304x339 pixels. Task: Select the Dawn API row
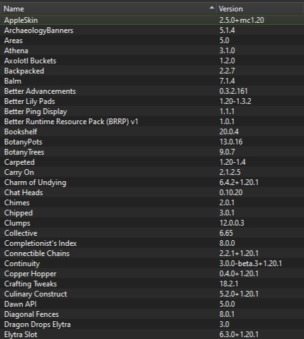click(x=152, y=304)
